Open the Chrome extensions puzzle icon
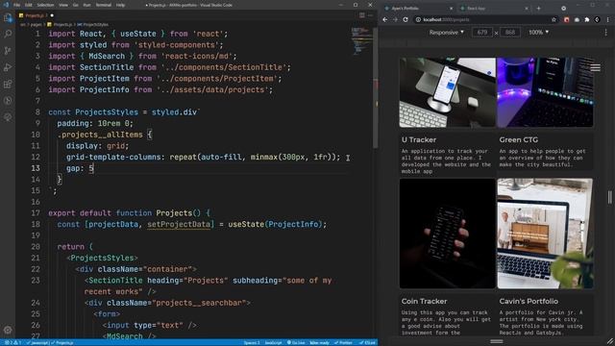This screenshot has width=615, height=346. click(587, 19)
